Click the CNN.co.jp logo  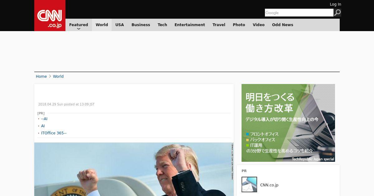click(50, 16)
